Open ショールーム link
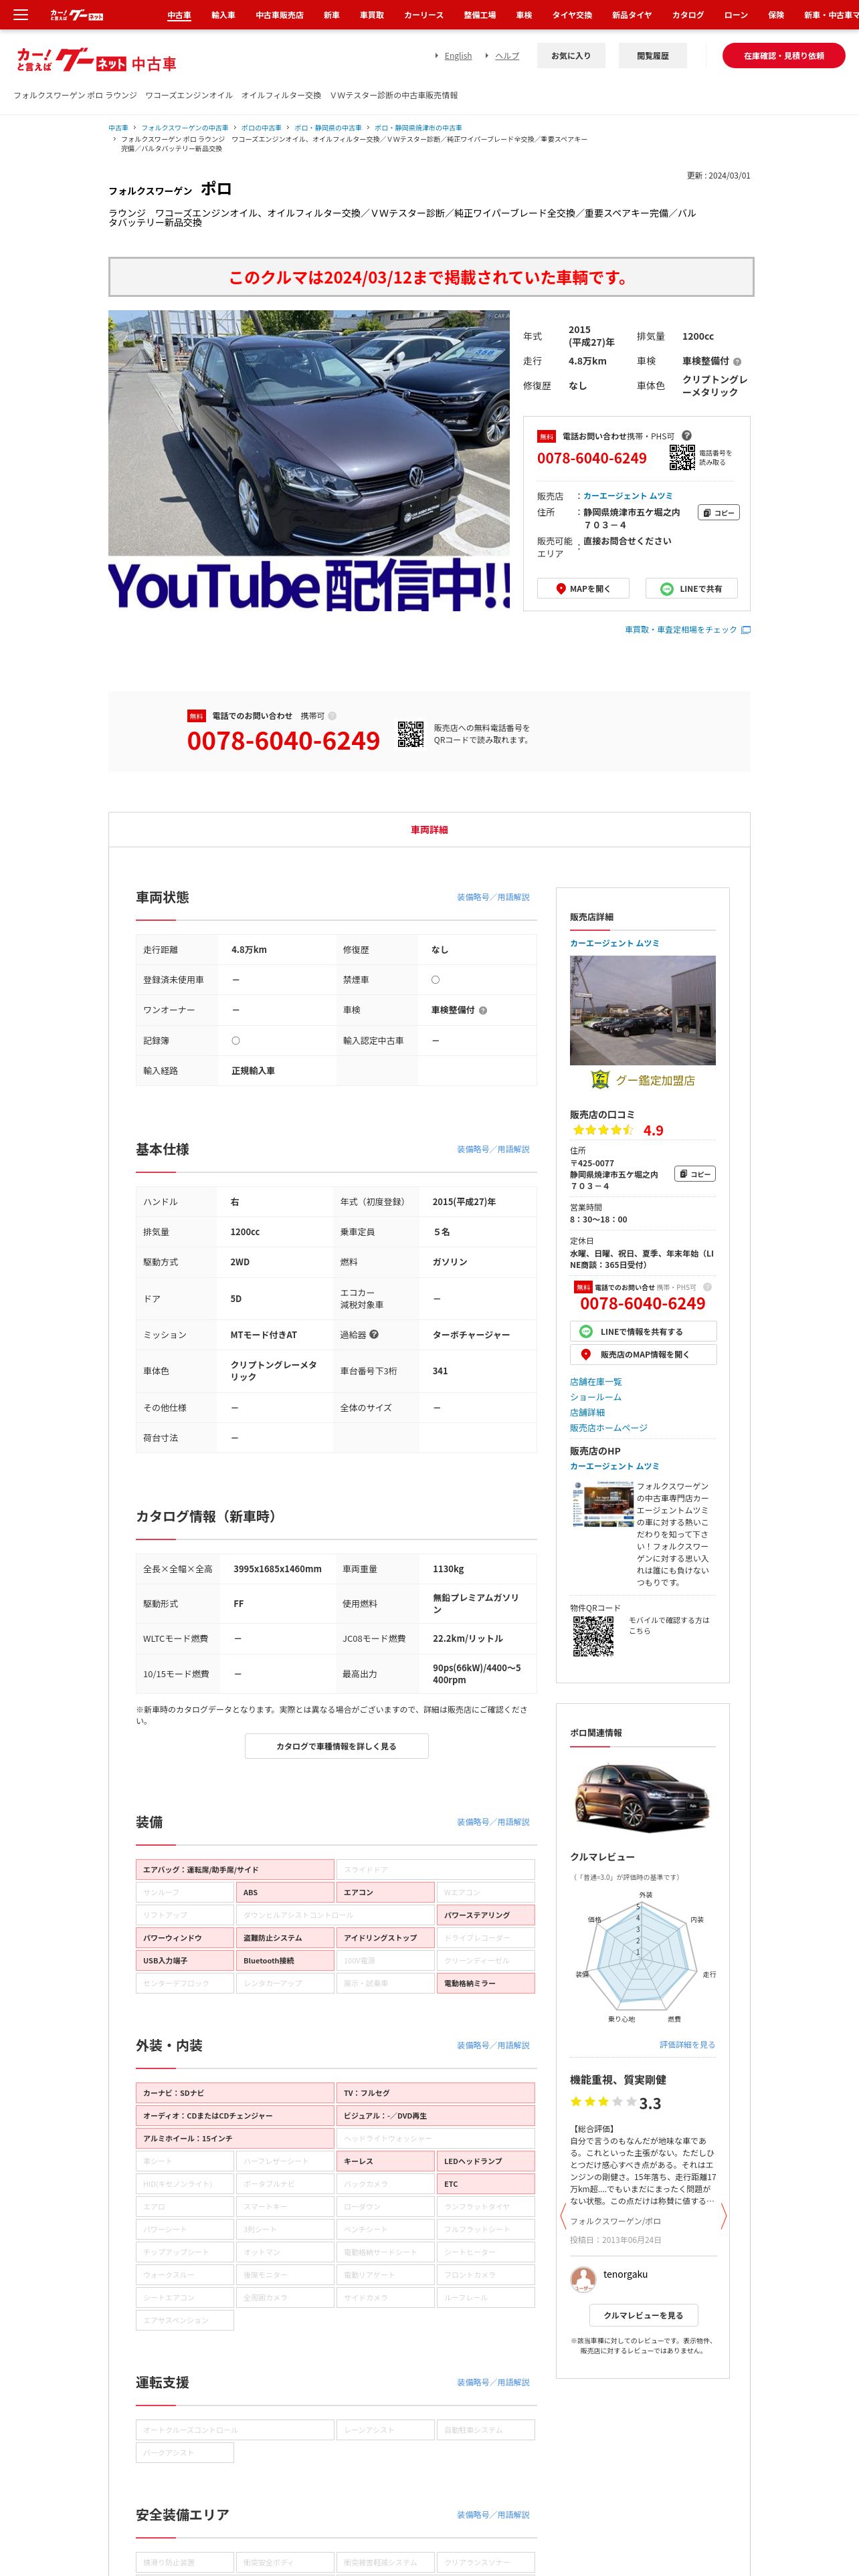The height and width of the screenshot is (2576, 859). (596, 1397)
